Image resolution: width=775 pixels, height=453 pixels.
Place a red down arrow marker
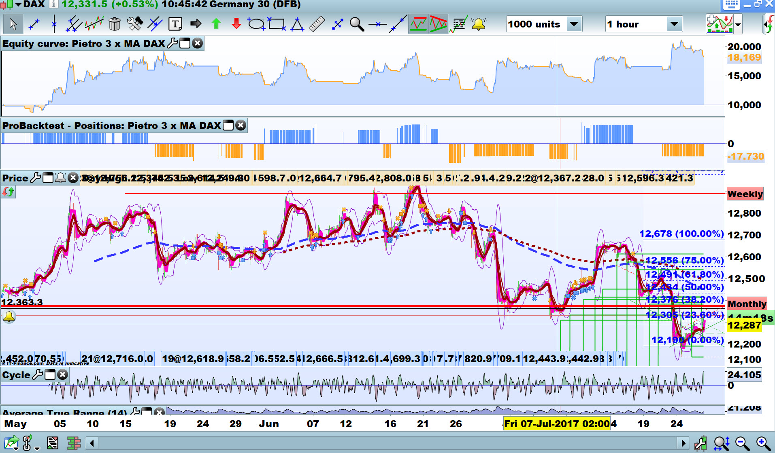pyautogui.click(x=236, y=24)
